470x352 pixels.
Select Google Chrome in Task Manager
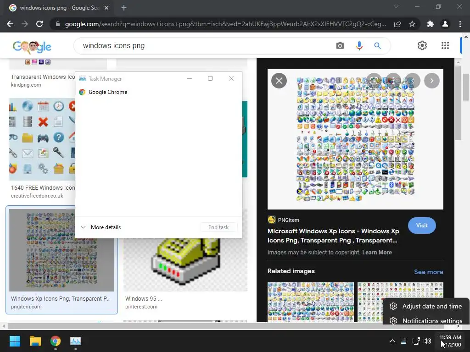click(x=107, y=92)
